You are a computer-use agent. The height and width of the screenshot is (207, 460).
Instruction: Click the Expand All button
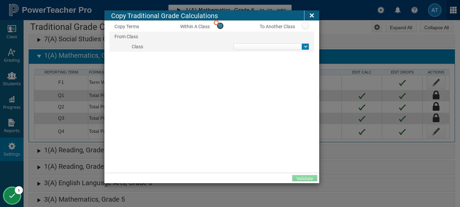point(401,28)
